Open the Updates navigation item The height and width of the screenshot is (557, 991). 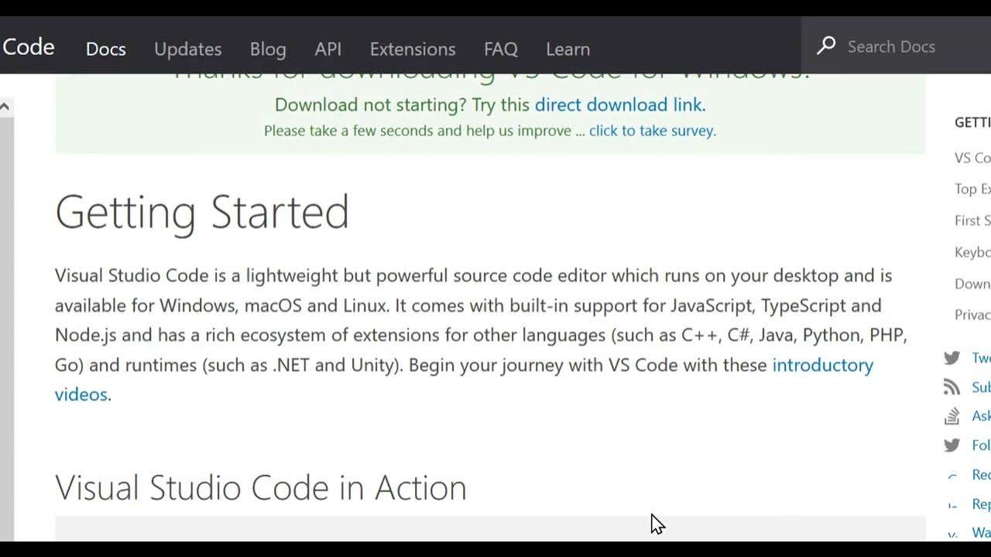(188, 49)
